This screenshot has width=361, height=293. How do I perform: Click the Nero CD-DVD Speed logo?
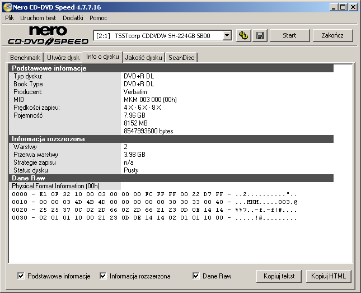48,35
